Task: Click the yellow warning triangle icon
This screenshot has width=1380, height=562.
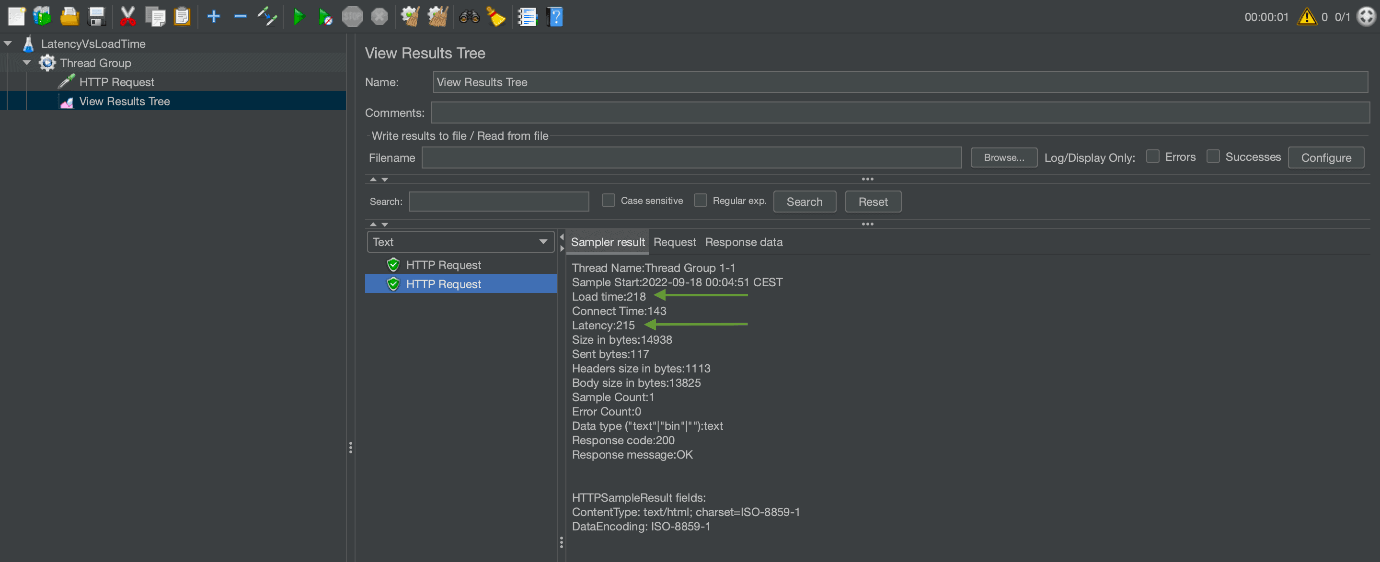Action: point(1306,17)
